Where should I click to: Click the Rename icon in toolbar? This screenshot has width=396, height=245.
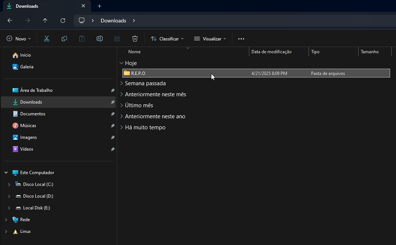(100, 39)
